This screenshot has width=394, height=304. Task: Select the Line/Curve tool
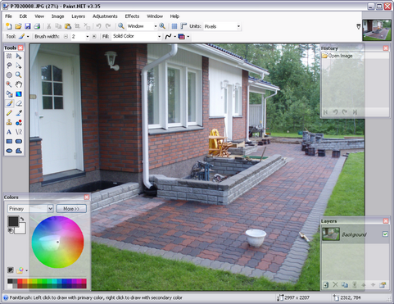pos(19,132)
